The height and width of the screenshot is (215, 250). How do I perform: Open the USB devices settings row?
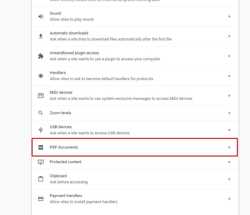135,130
